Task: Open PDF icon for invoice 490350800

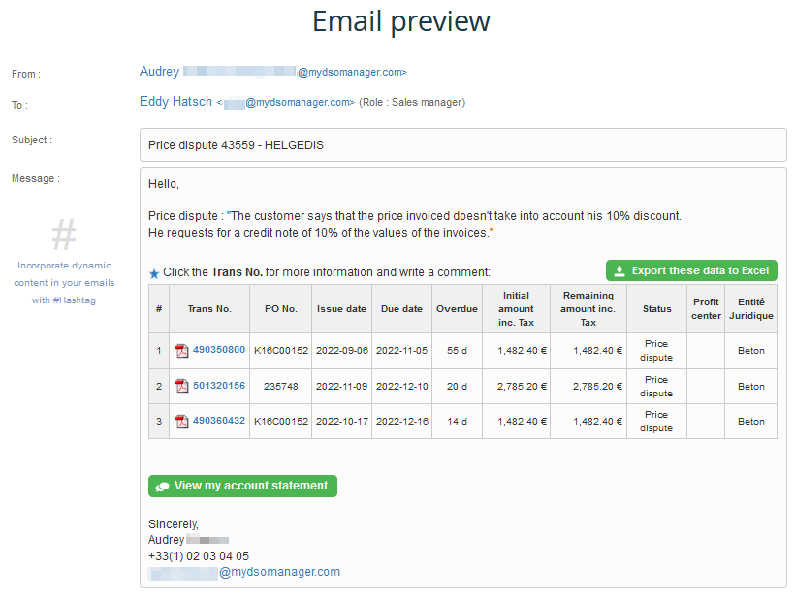Action: (181, 351)
